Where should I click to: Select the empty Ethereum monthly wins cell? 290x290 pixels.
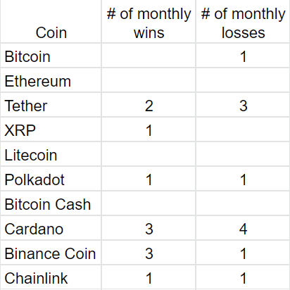[x=149, y=80]
